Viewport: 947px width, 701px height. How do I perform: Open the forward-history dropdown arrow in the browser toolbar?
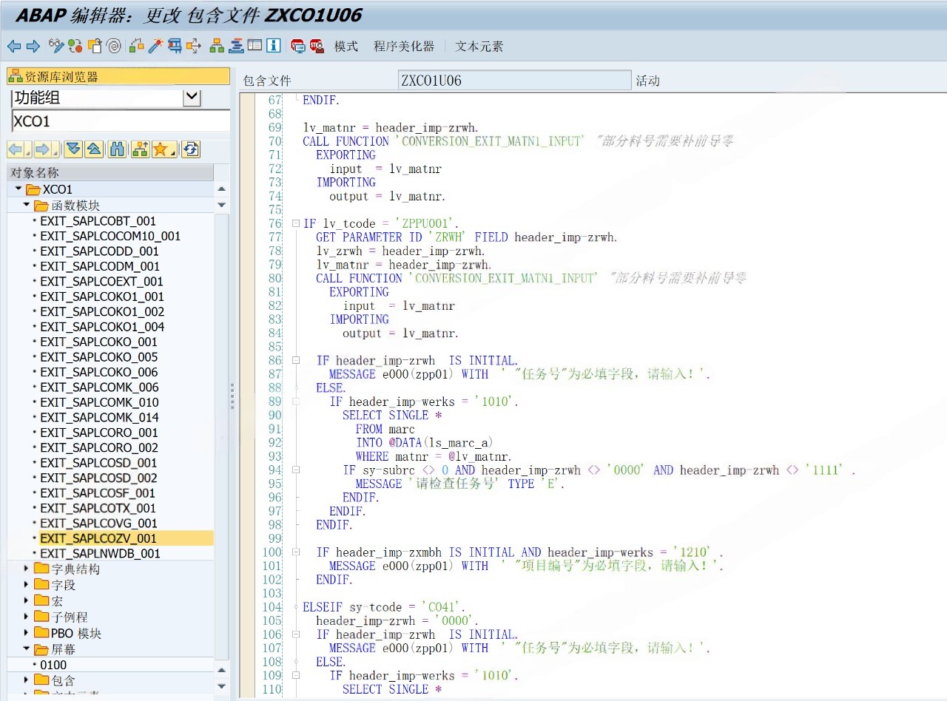[55, 150]
